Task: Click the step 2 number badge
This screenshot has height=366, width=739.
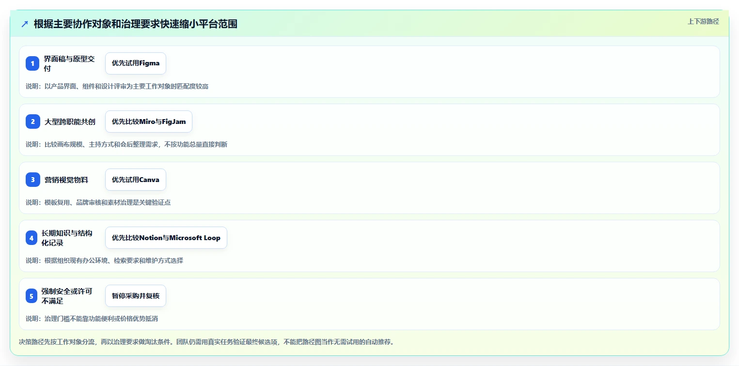Action: click(x=32, y=122)
